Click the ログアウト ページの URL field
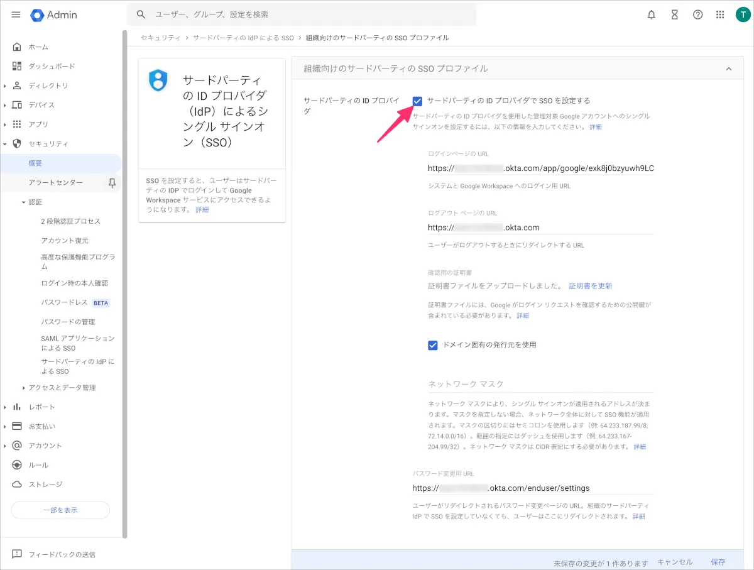 [541, 227]
